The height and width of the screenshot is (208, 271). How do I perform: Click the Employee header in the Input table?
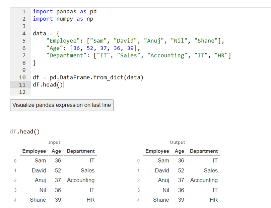click(34, 151)
